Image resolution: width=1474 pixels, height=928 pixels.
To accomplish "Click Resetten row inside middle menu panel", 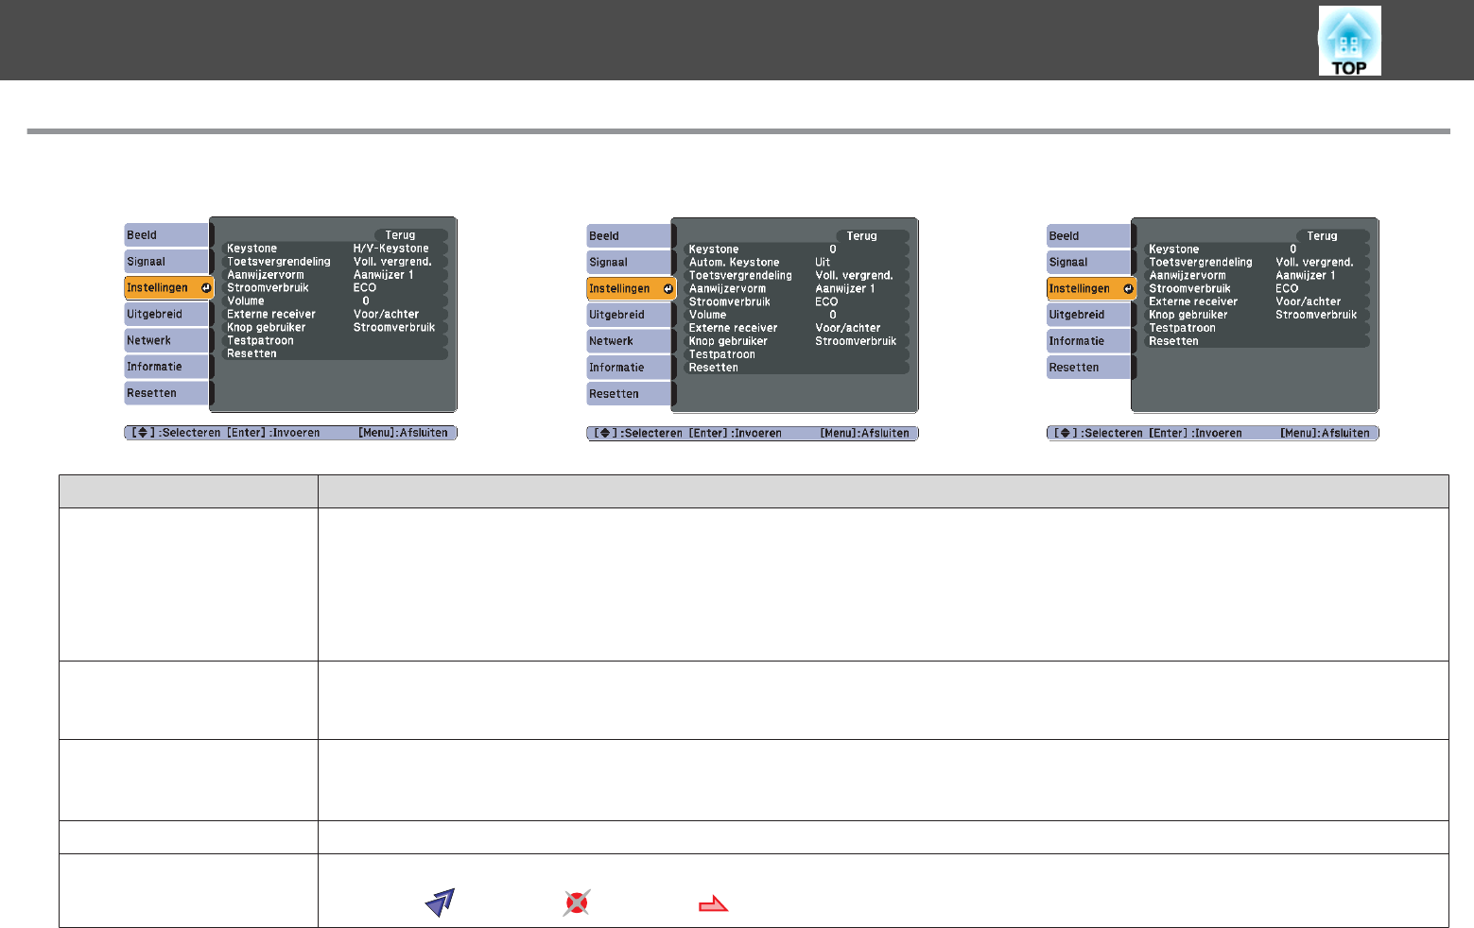I will pos(796,369).
